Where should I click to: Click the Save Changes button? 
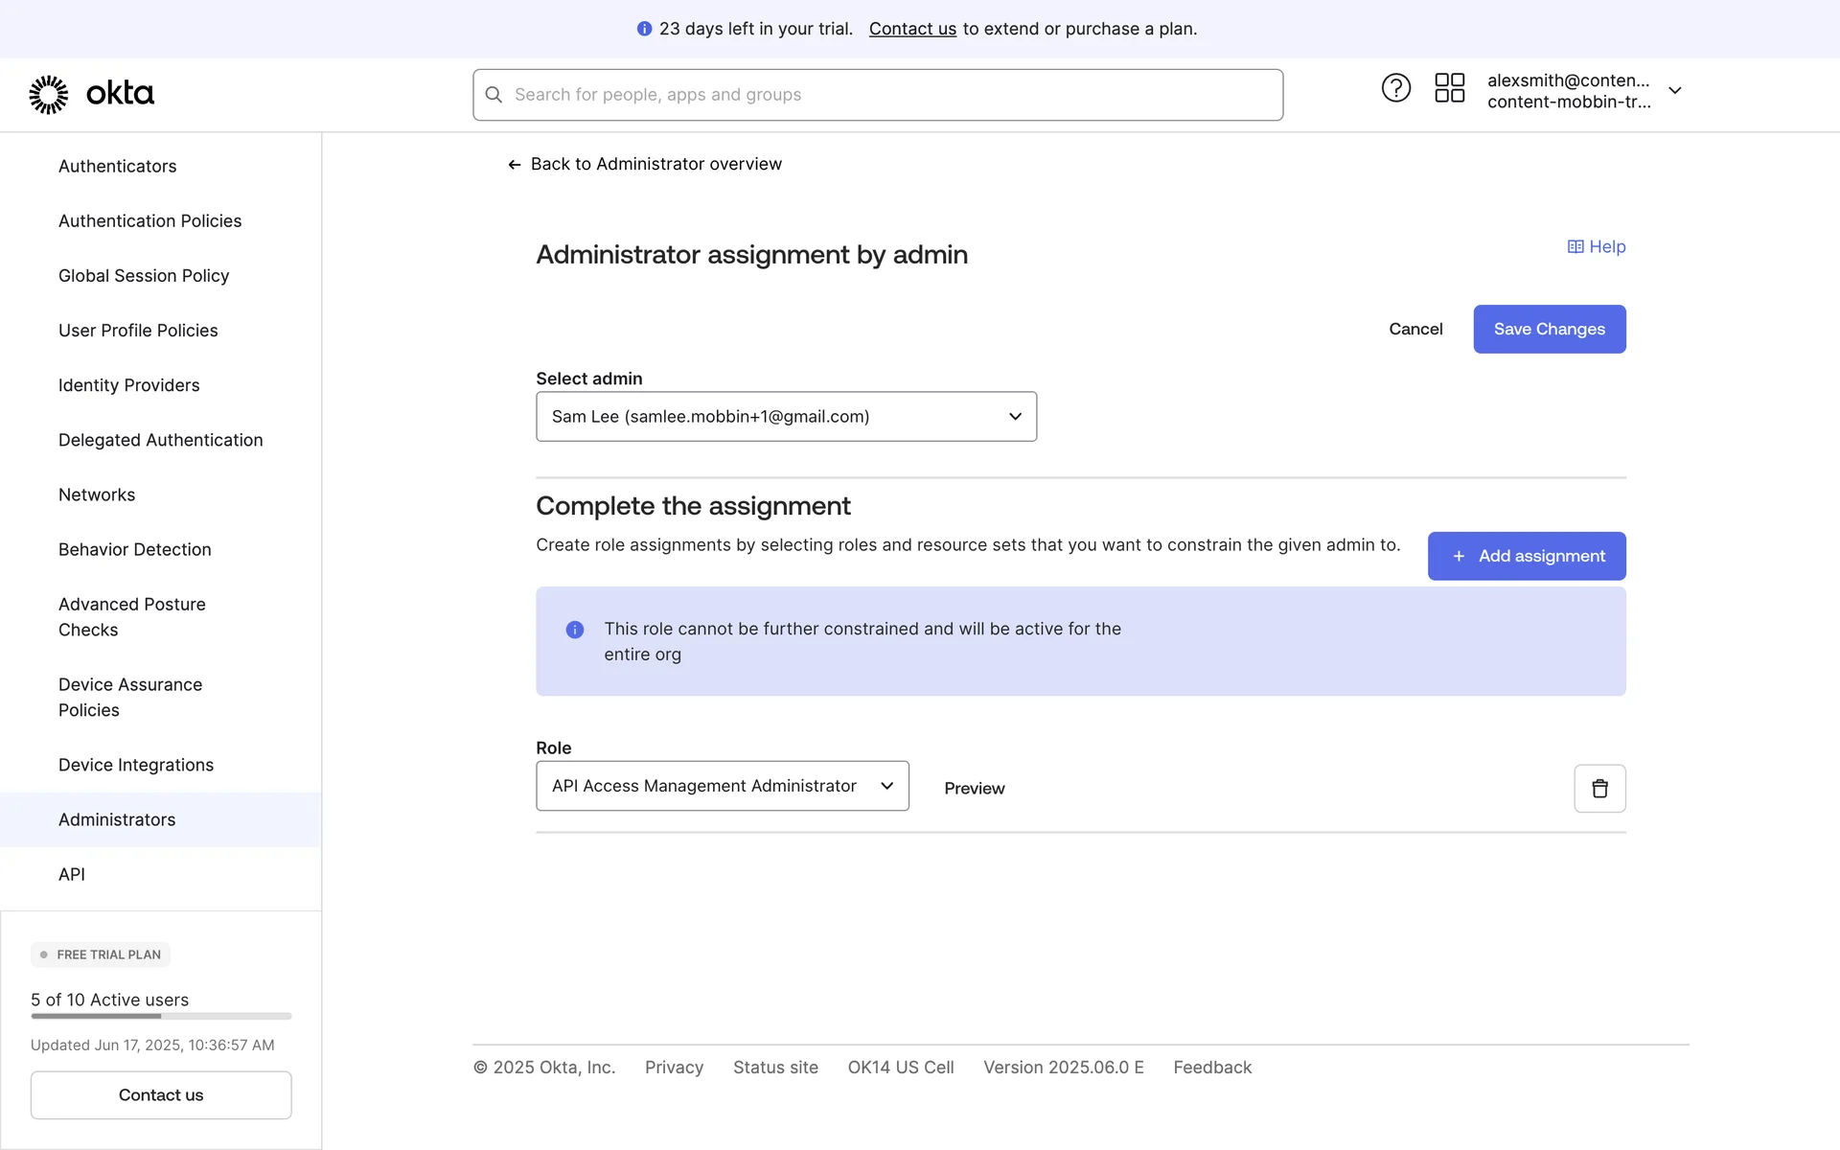coord(1549,329)
